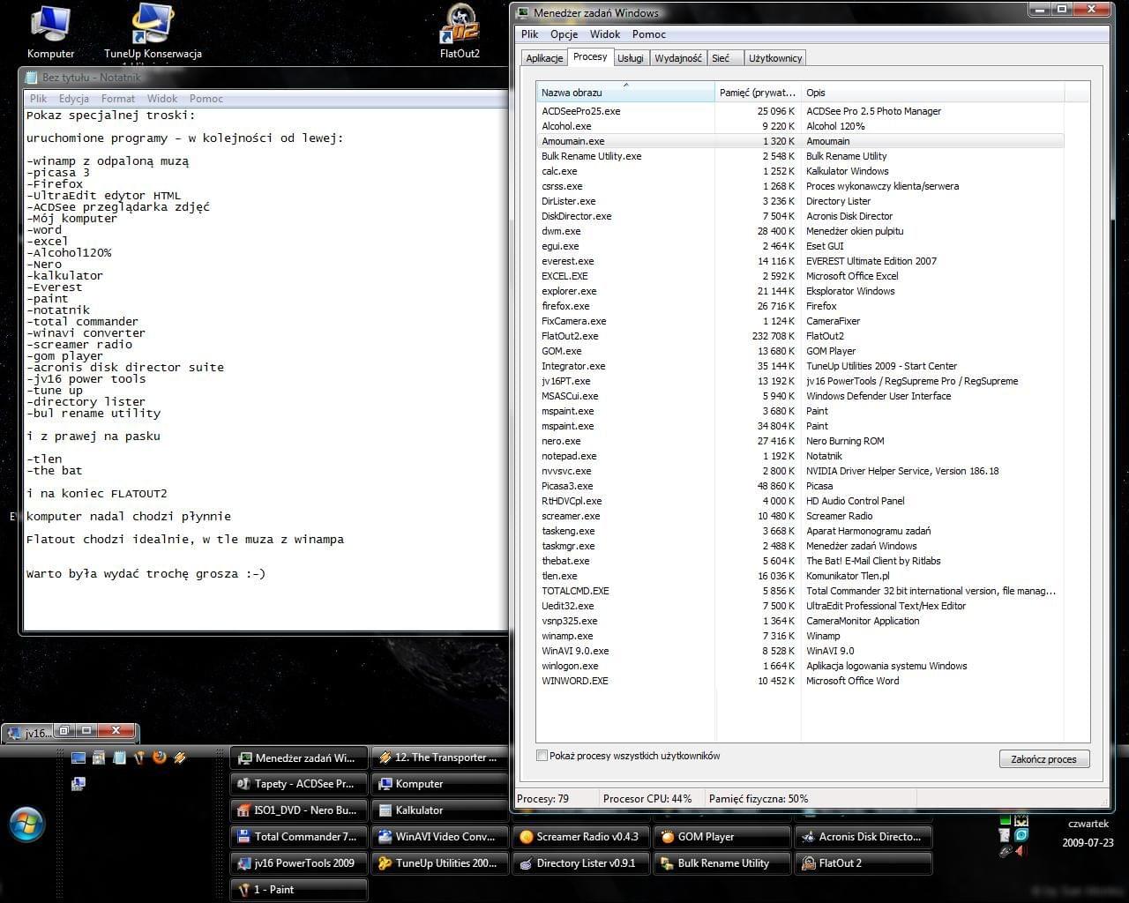
Task: Open Notepad quick launch icon
Action: pos(119,757)
